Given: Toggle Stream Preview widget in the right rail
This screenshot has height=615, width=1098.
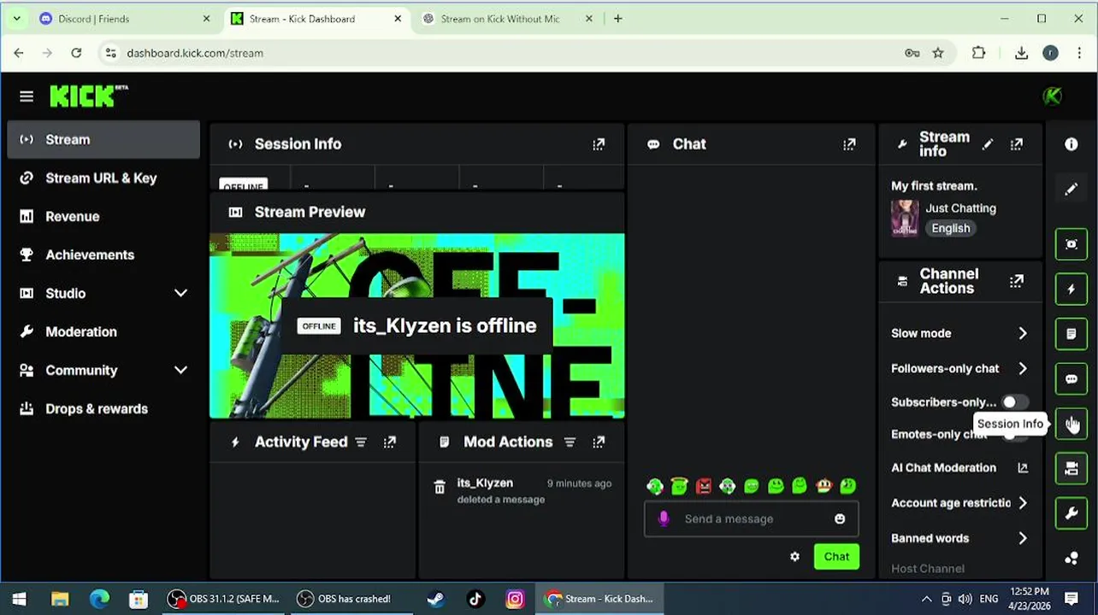Looking at the screenshot, I should [x=1071, y=244].
